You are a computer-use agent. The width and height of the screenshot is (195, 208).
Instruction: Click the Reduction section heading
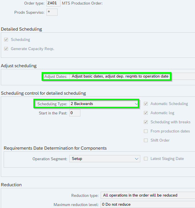11,185
